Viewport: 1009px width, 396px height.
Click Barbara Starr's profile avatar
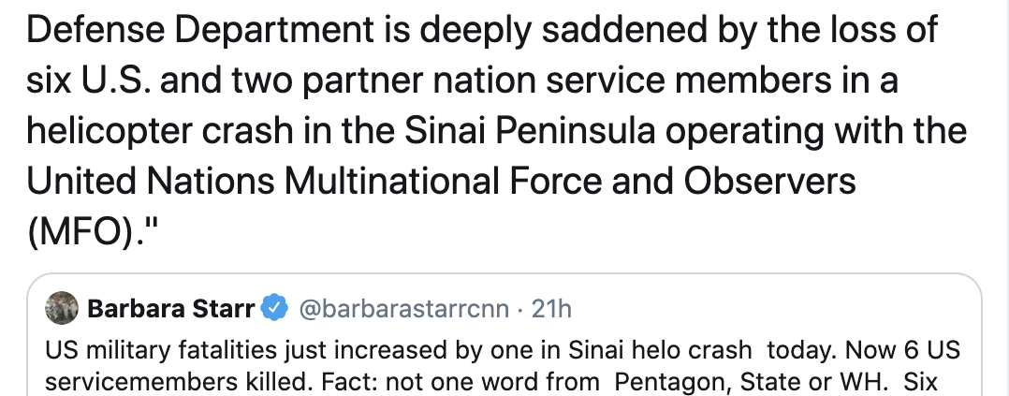[62, 308]
